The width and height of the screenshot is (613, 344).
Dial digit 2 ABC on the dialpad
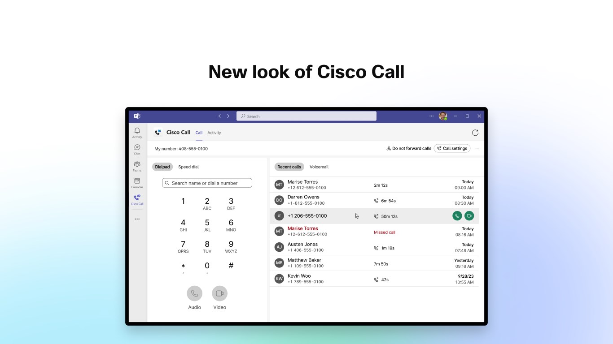point(207,203)
